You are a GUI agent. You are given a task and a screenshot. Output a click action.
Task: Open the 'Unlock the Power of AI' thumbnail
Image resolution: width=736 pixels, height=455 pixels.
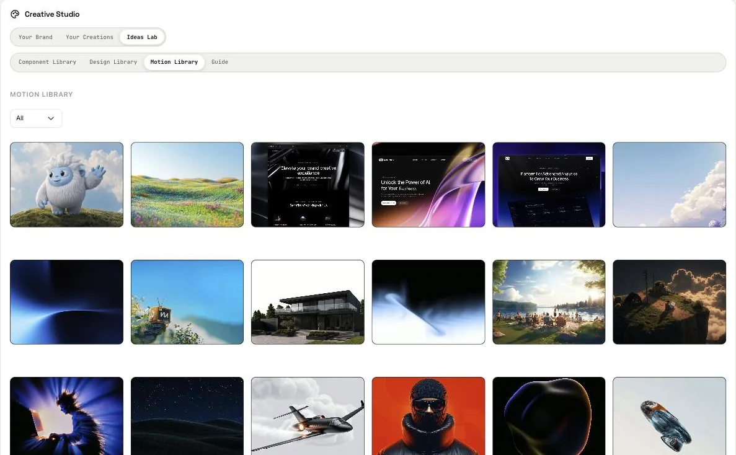tap(428, 185)
